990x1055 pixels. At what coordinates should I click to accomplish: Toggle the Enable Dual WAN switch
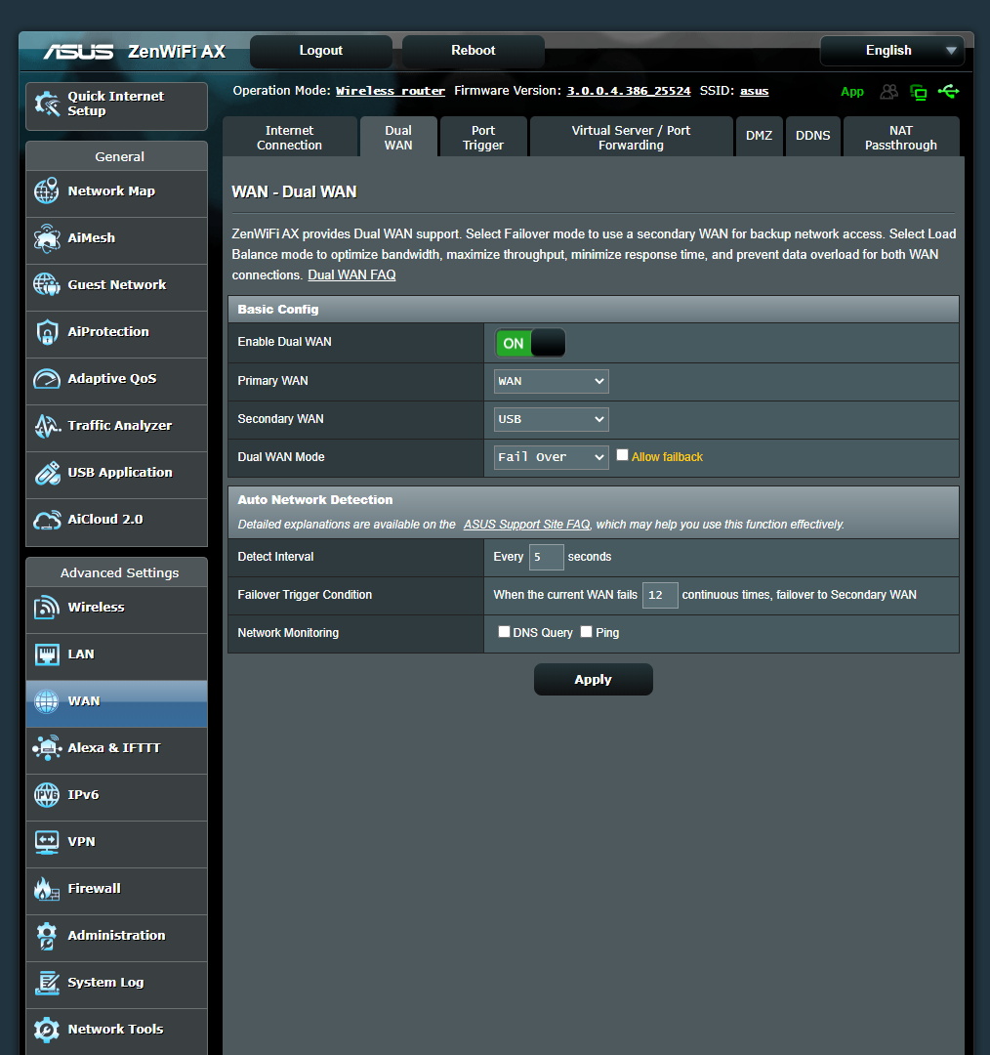(530, 343)
